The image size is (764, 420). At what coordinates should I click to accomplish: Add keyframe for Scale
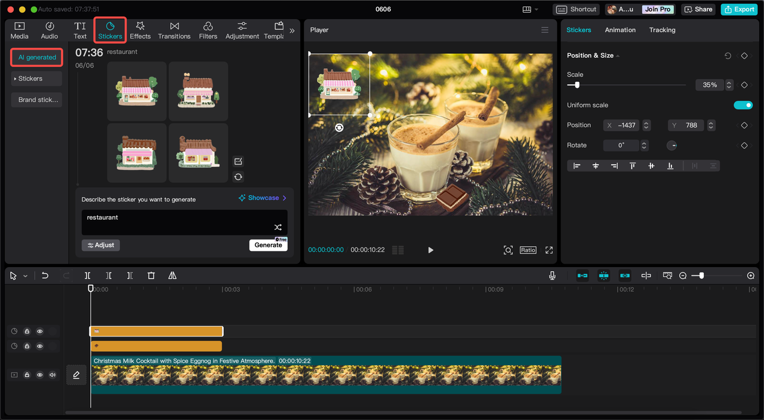click(744, 85)
